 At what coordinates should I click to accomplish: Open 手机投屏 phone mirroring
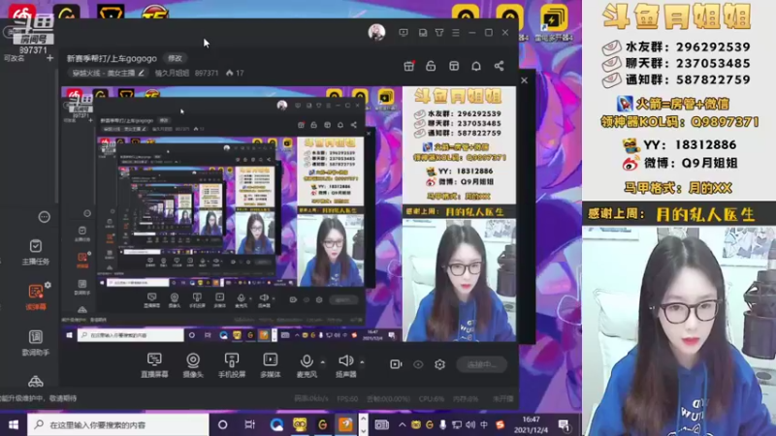coord(232,365)
